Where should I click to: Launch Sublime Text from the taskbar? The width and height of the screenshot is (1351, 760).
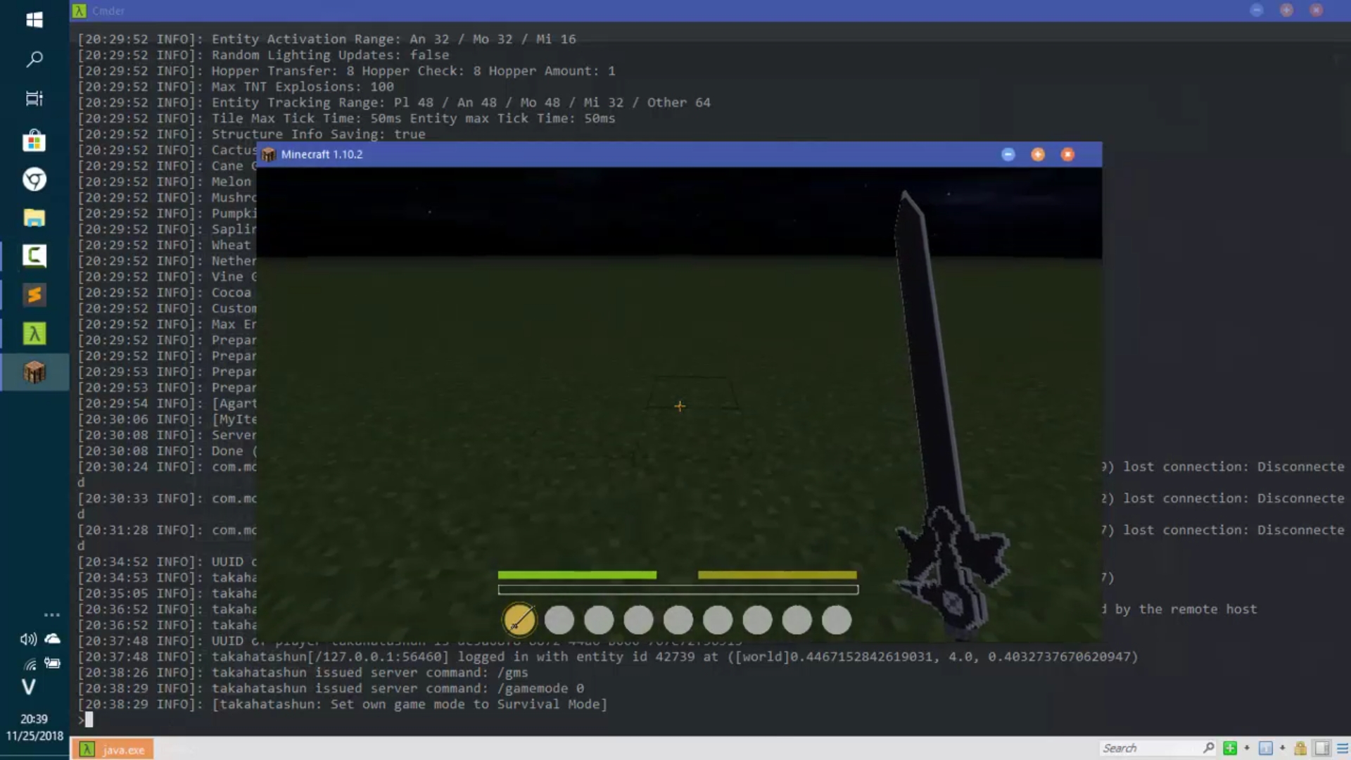tap(34, 294)
